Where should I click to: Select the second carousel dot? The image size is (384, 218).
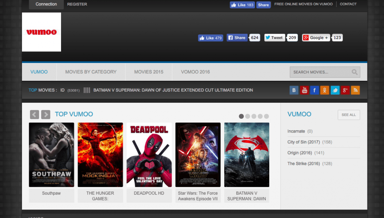click(248, 116)
